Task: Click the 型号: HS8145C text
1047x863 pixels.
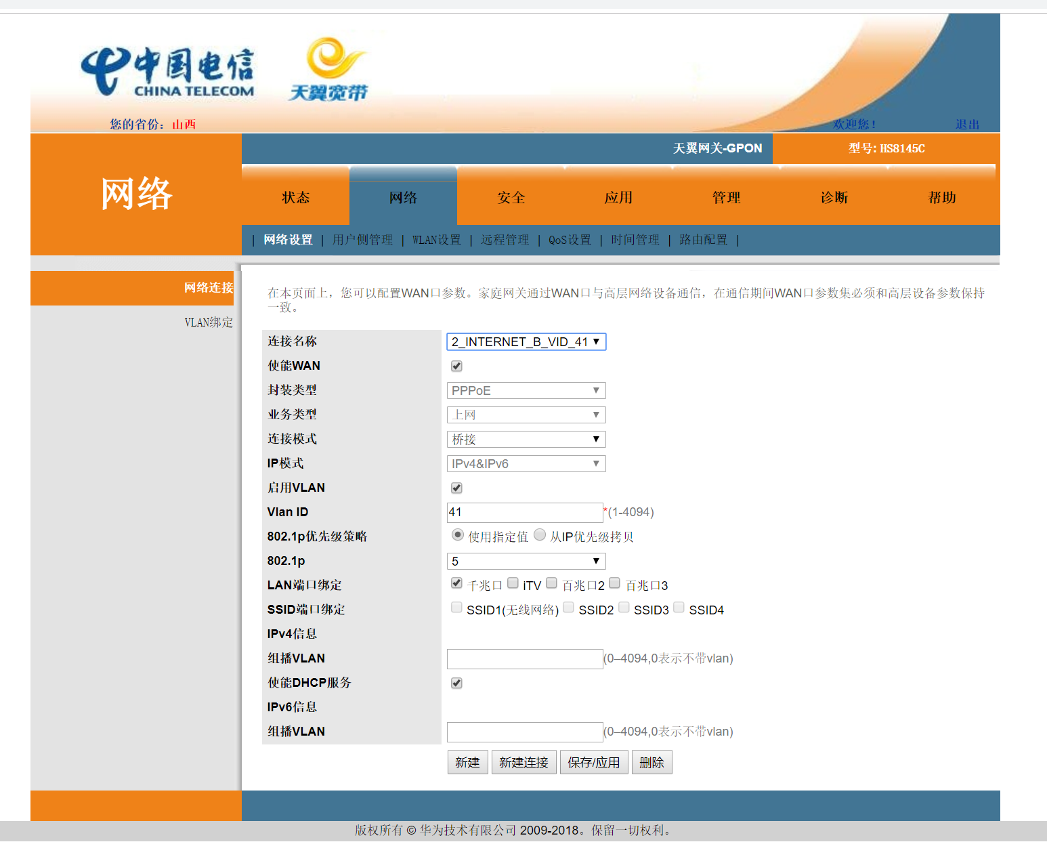Action: pos(886,148)
